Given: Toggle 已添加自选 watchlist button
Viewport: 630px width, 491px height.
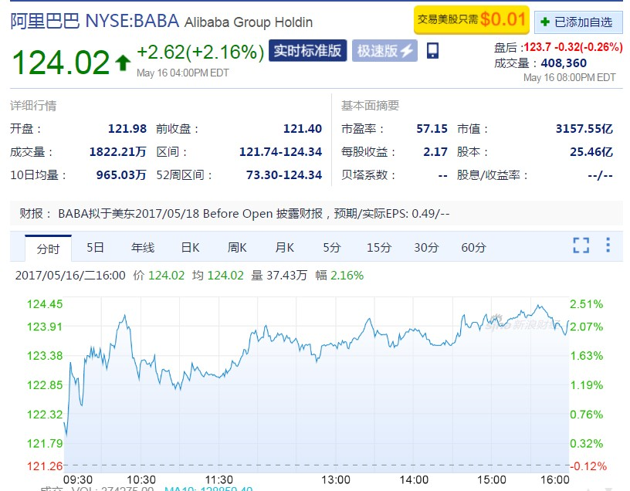Looking at the screenshot, I should [577, 22].
